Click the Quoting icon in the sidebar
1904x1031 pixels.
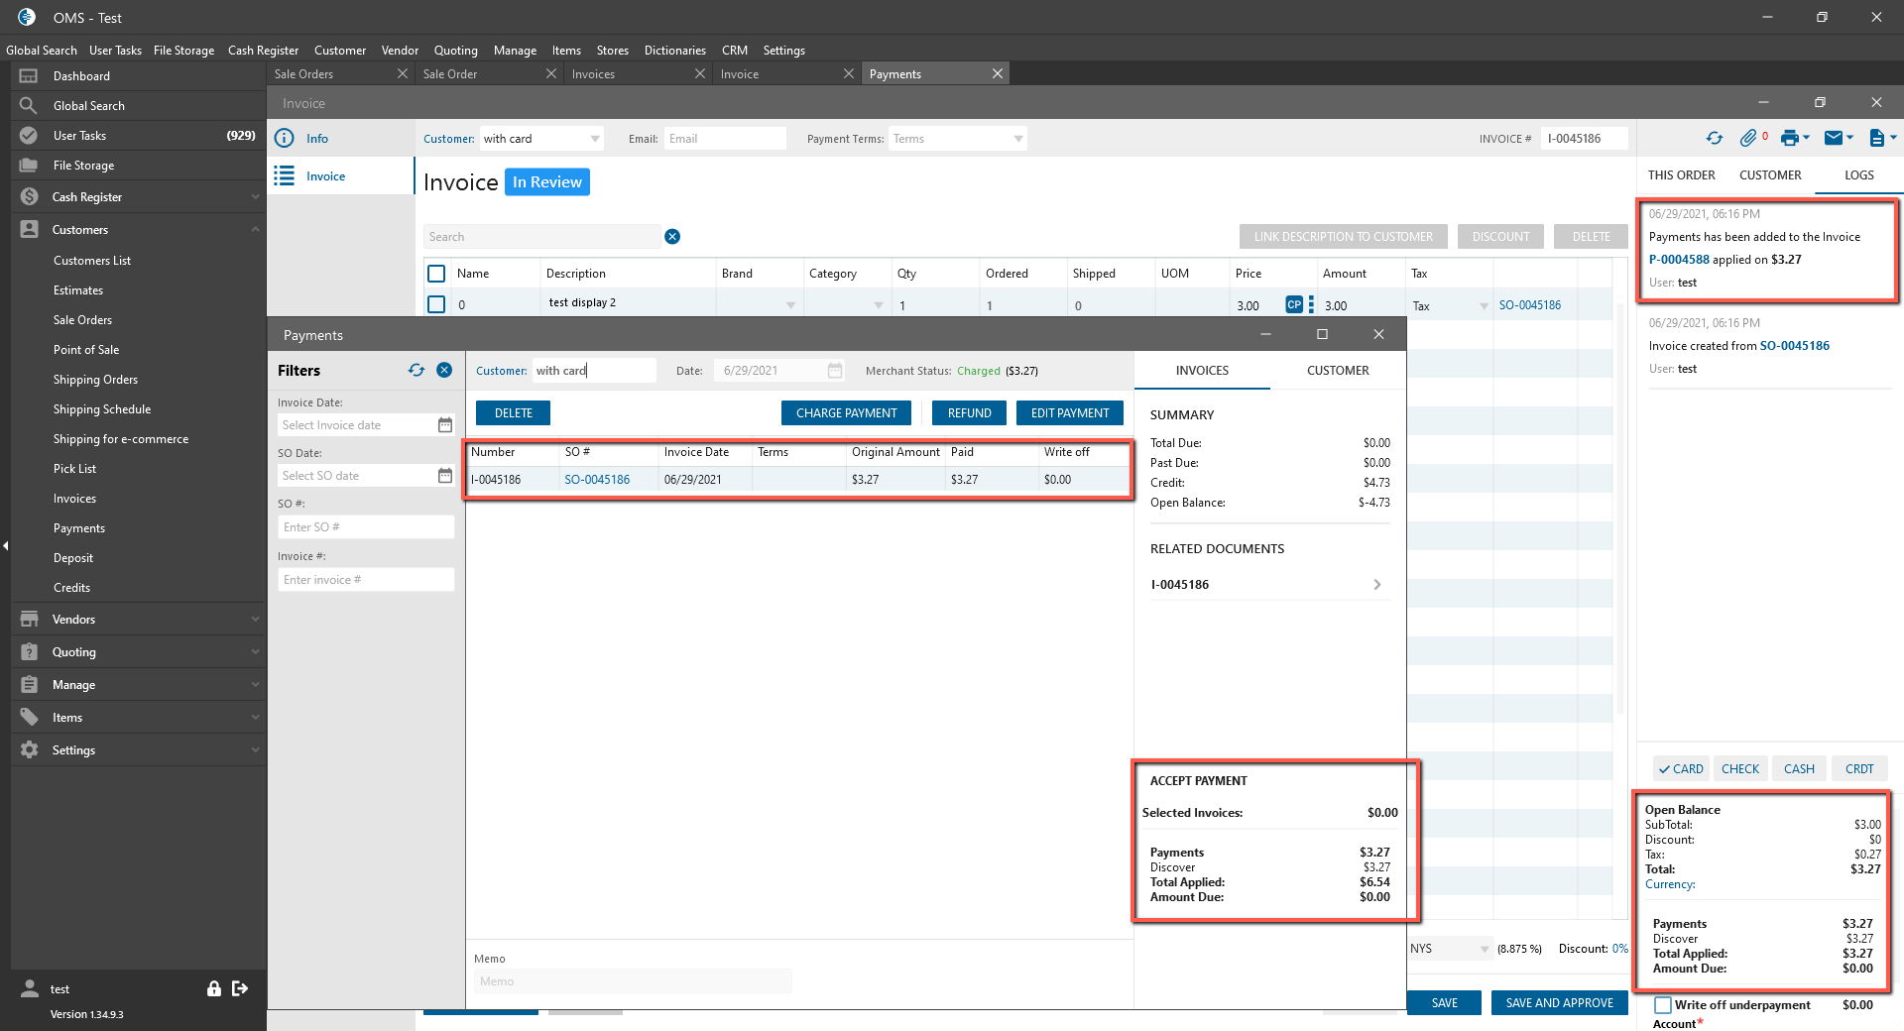point(29,652)
